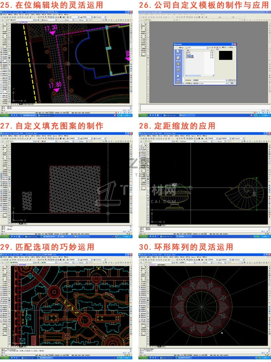Click the Print icon in screenshot 27
This screenshot has height=362, width=271.
click(x=10, y=138)
